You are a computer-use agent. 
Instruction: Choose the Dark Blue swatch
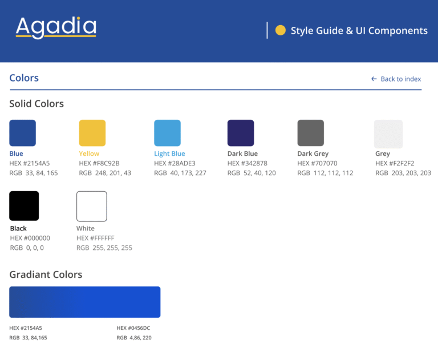click(240, 133)
